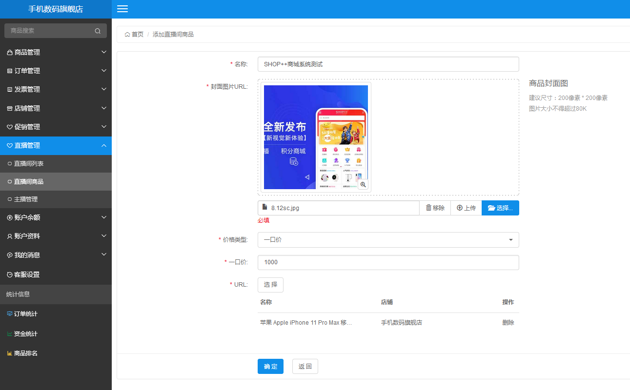
Task: Click the upload icon on the 上传 button
Action: pyautogui.click(x=459, y=208)
